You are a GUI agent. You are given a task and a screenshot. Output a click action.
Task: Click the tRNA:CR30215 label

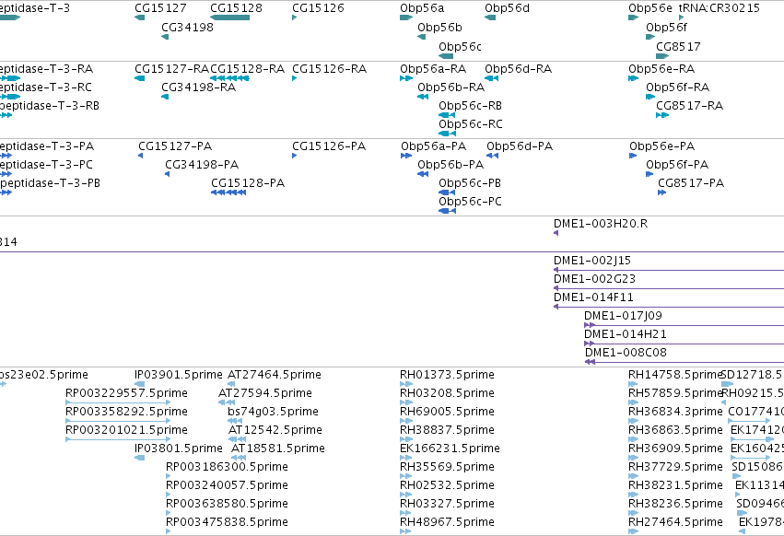point(719,8)
